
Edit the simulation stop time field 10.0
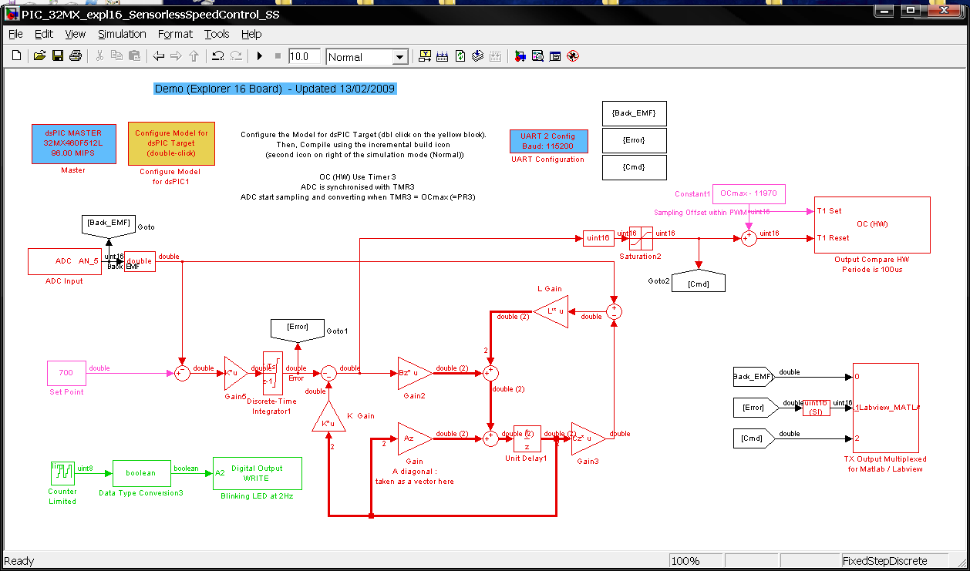(x=305, y=56)
